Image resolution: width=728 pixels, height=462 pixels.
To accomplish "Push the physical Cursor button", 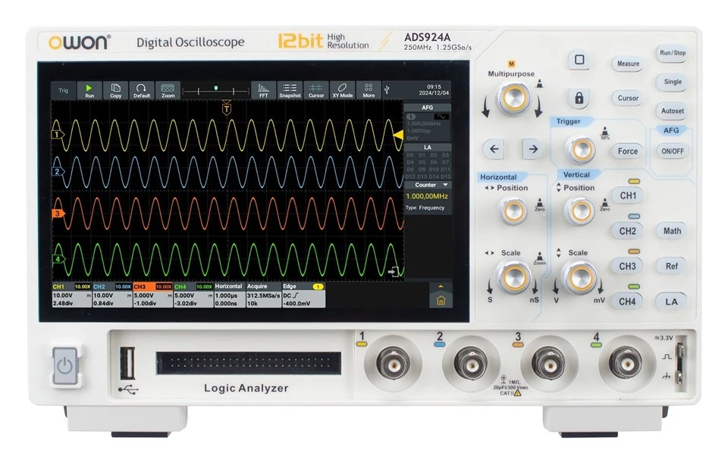I will (628, 98).
